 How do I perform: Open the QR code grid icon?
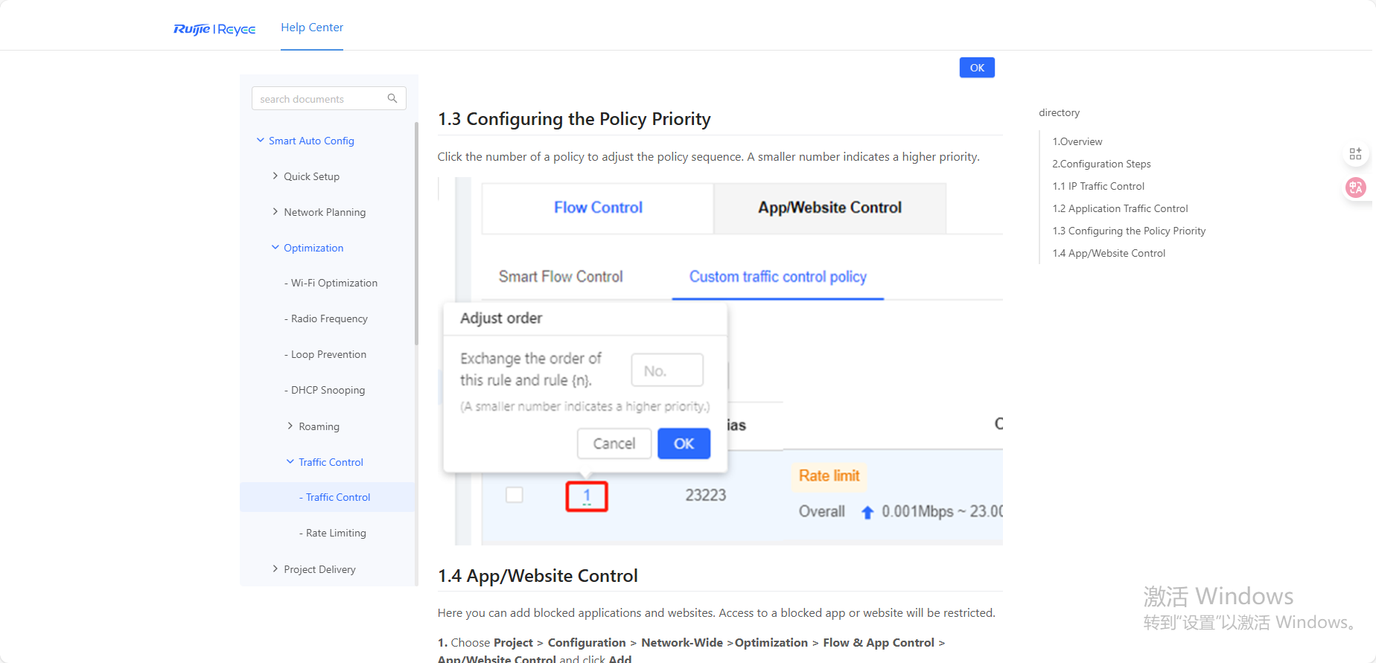[1355, 154]
